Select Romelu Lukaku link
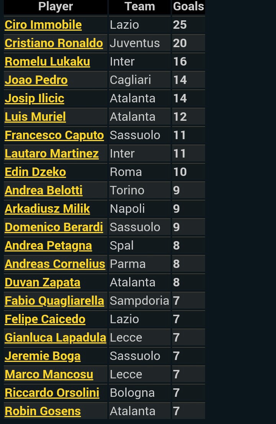The width and height of the screenshot is (276, 424). point(47,62)
